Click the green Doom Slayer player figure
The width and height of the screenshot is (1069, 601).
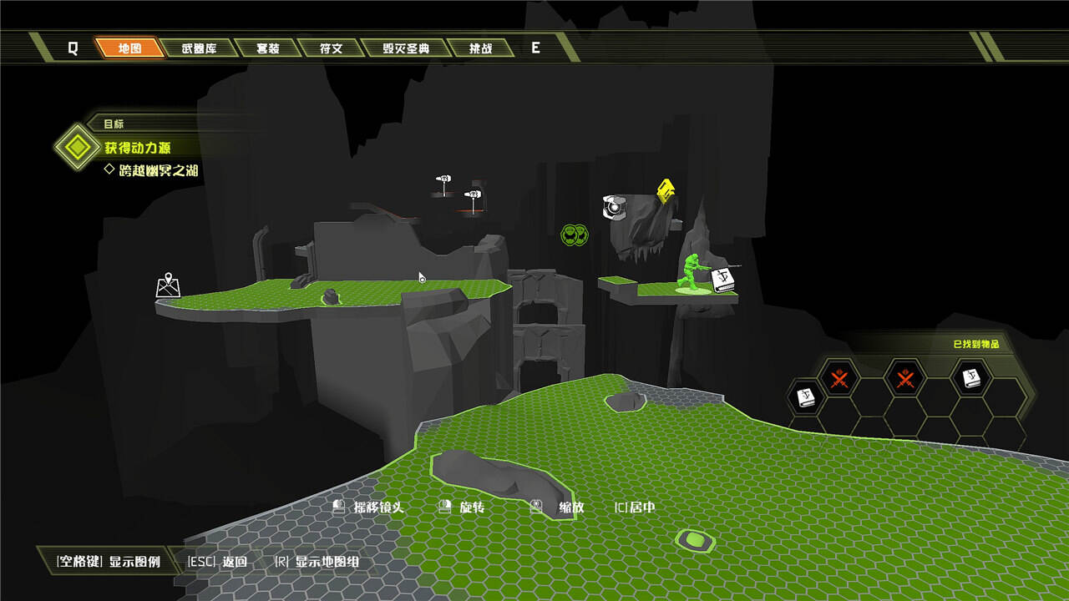tap(693, 273)
